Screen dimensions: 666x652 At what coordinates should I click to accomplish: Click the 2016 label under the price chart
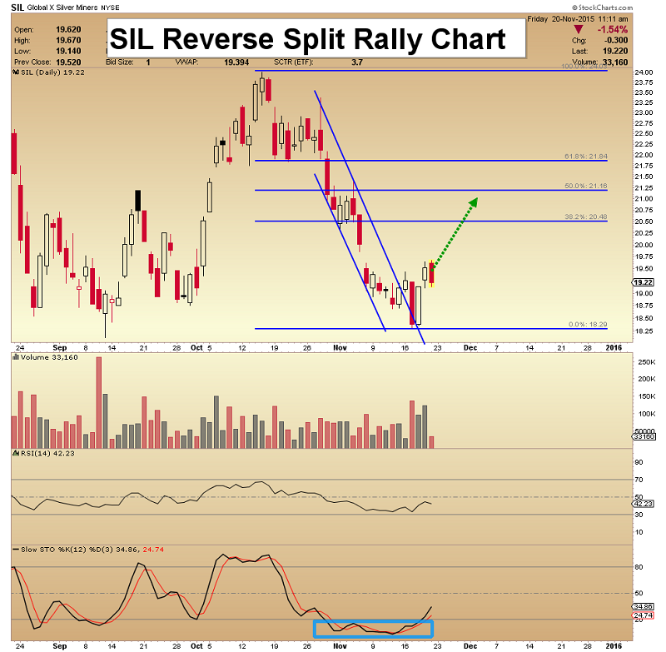[614, 348]
